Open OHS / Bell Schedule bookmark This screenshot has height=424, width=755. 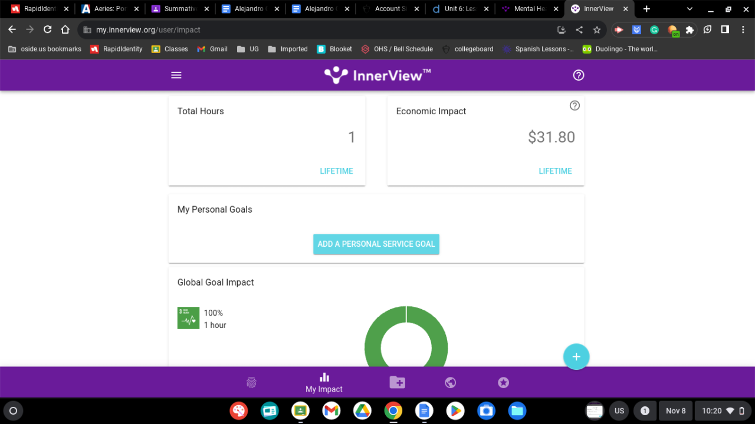[x=397, y=49]
